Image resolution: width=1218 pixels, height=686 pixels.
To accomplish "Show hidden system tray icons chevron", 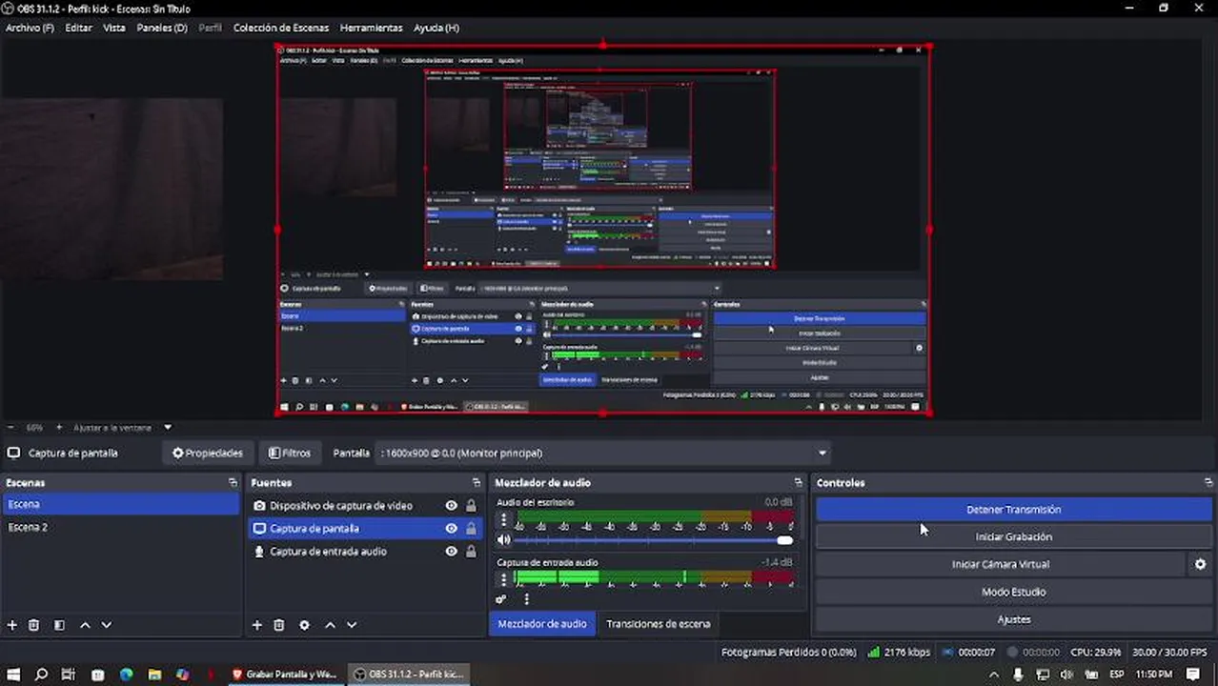I will coord(994,675).
